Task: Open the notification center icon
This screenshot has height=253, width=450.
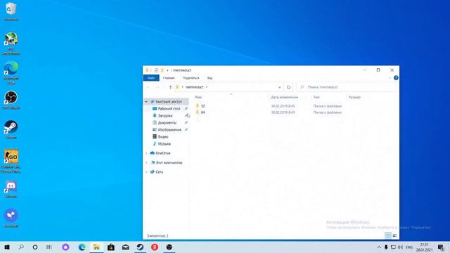Action: (441, 247)
